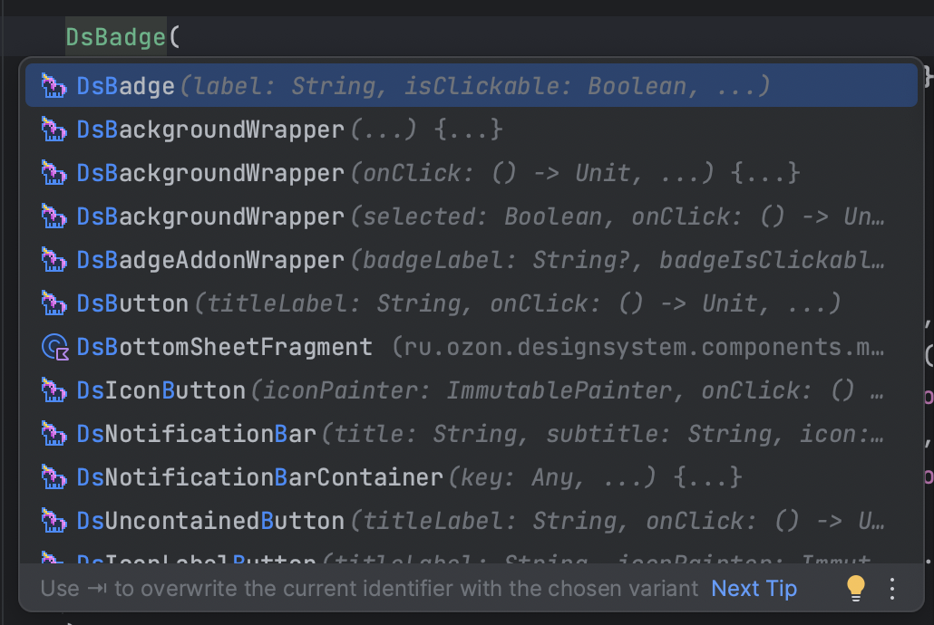This screenshot has height=625, width=934.
Task: Select DsBottomSheetFragment class suggestion
Action: pyautogui.click(x=471, y=346)
